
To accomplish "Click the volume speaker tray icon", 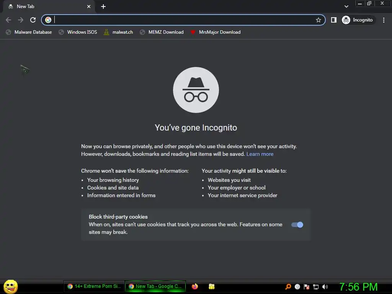I will point(325,287).
